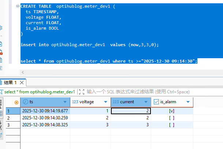Image resolution: width=223 pixels, height=149 pixels.
Task: Collapse the CREATE TABLE code fold marker
Action: (18, 6)
